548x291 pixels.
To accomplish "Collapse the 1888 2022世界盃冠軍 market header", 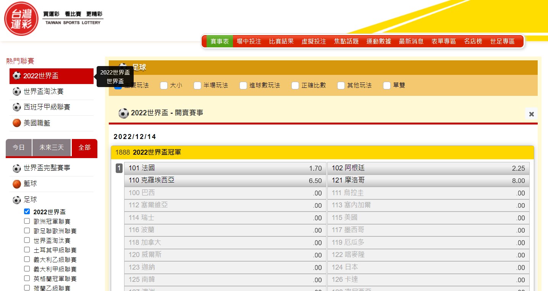I will click(x=322, y=152).
